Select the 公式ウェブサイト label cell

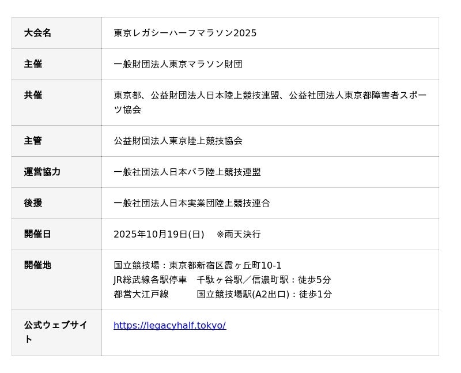55,332
